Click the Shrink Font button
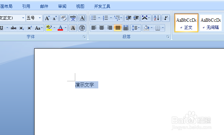The height and width of the screenshot is (135, 224). [x=55, y=18]
